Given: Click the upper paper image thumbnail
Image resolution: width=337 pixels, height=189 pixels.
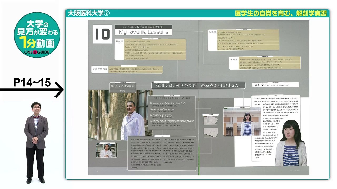Looking at the screenshot, I should click(211, 120).
